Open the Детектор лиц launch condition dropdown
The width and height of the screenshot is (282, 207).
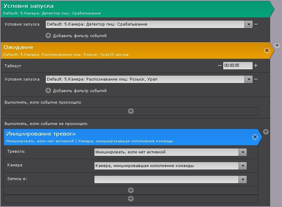[248, 25]
